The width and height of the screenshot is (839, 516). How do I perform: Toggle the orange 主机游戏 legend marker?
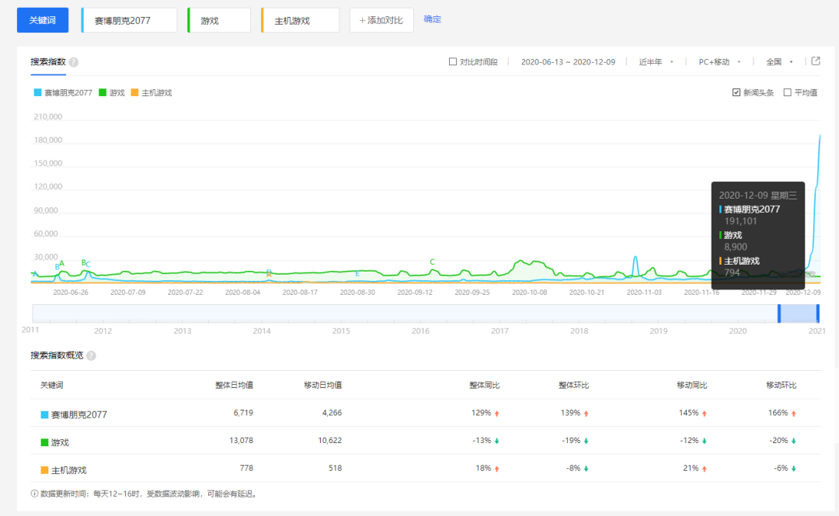click(x=135, y=92)
